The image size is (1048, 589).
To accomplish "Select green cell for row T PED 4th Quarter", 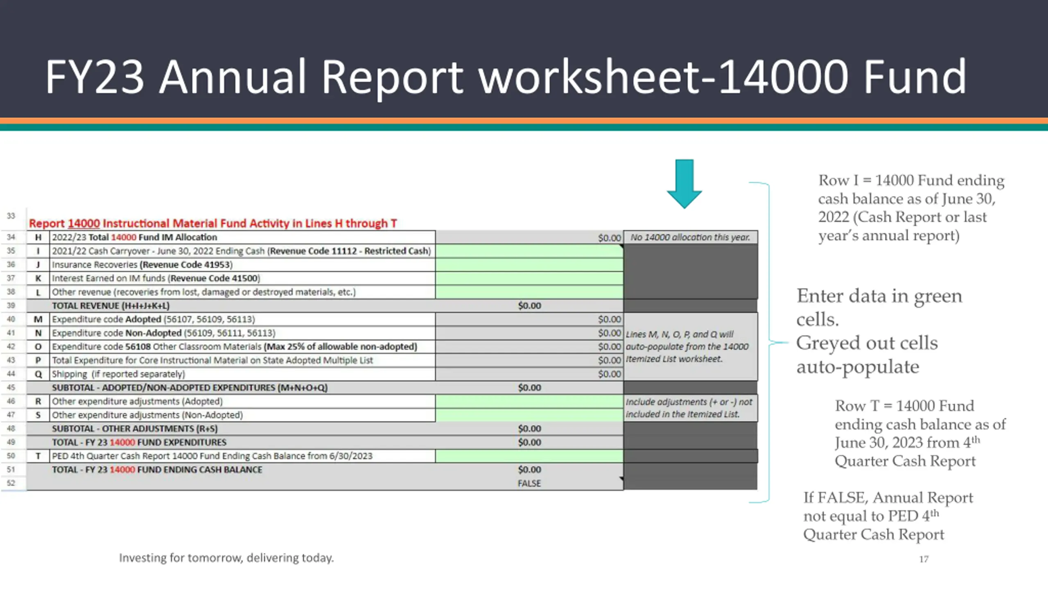I will click(x=529, y=456).
